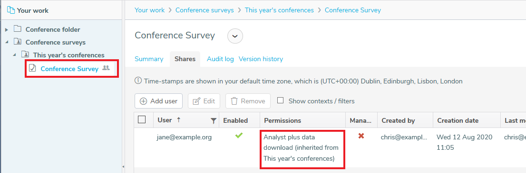Click the Your work documents icon

click(x=11, y=10)
